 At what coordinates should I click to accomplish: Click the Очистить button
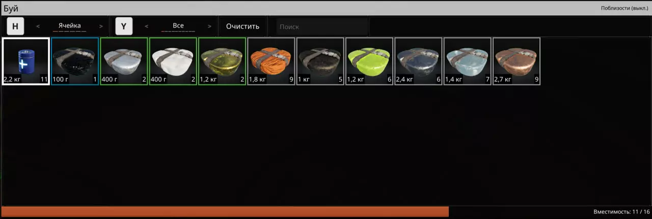pos(242,26)
